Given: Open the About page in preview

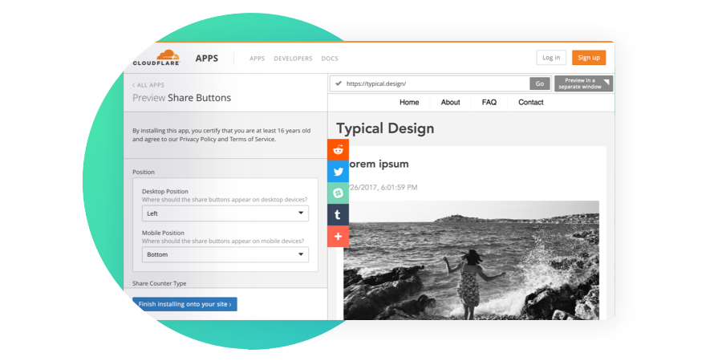Looking at the screenshot, I should (x=450, y=103).
